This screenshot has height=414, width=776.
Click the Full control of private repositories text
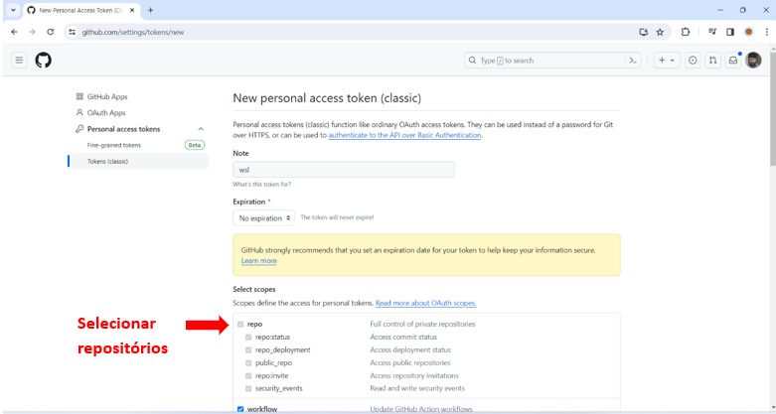[x=422, y=324]
